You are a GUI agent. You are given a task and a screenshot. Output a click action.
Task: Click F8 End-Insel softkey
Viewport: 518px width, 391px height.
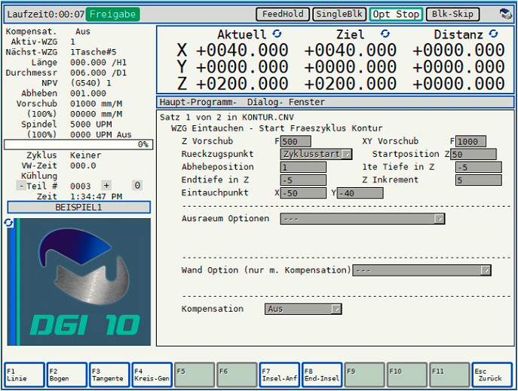click(322, 375)
